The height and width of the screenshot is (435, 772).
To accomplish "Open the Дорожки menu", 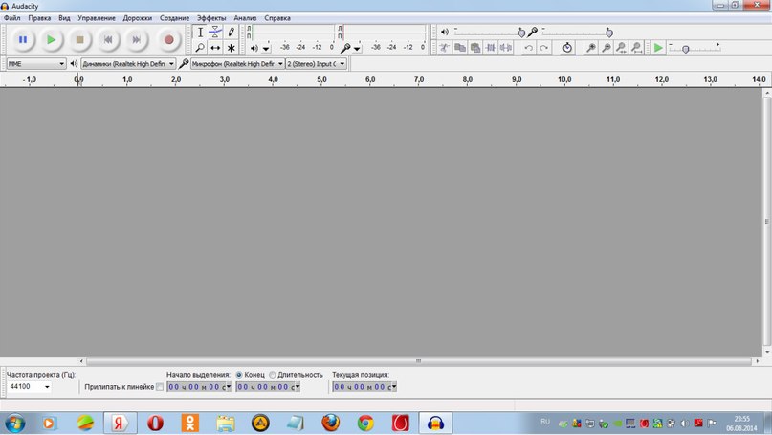I will pos(138,18).
